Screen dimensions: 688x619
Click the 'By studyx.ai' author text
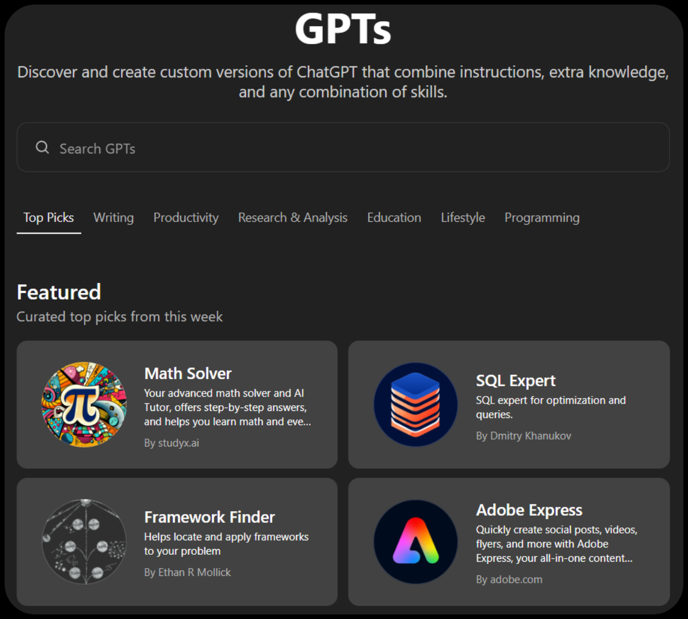[171, 443]
